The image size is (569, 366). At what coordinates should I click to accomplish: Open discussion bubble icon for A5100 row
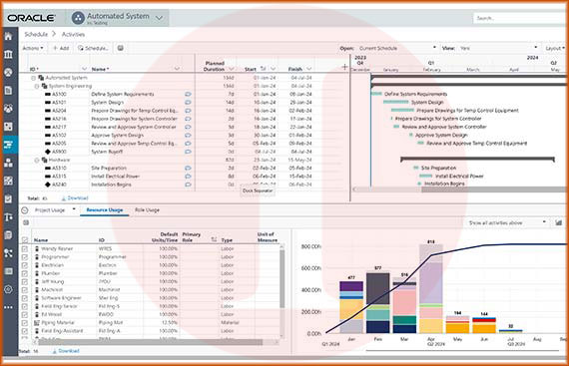(188, 94)
